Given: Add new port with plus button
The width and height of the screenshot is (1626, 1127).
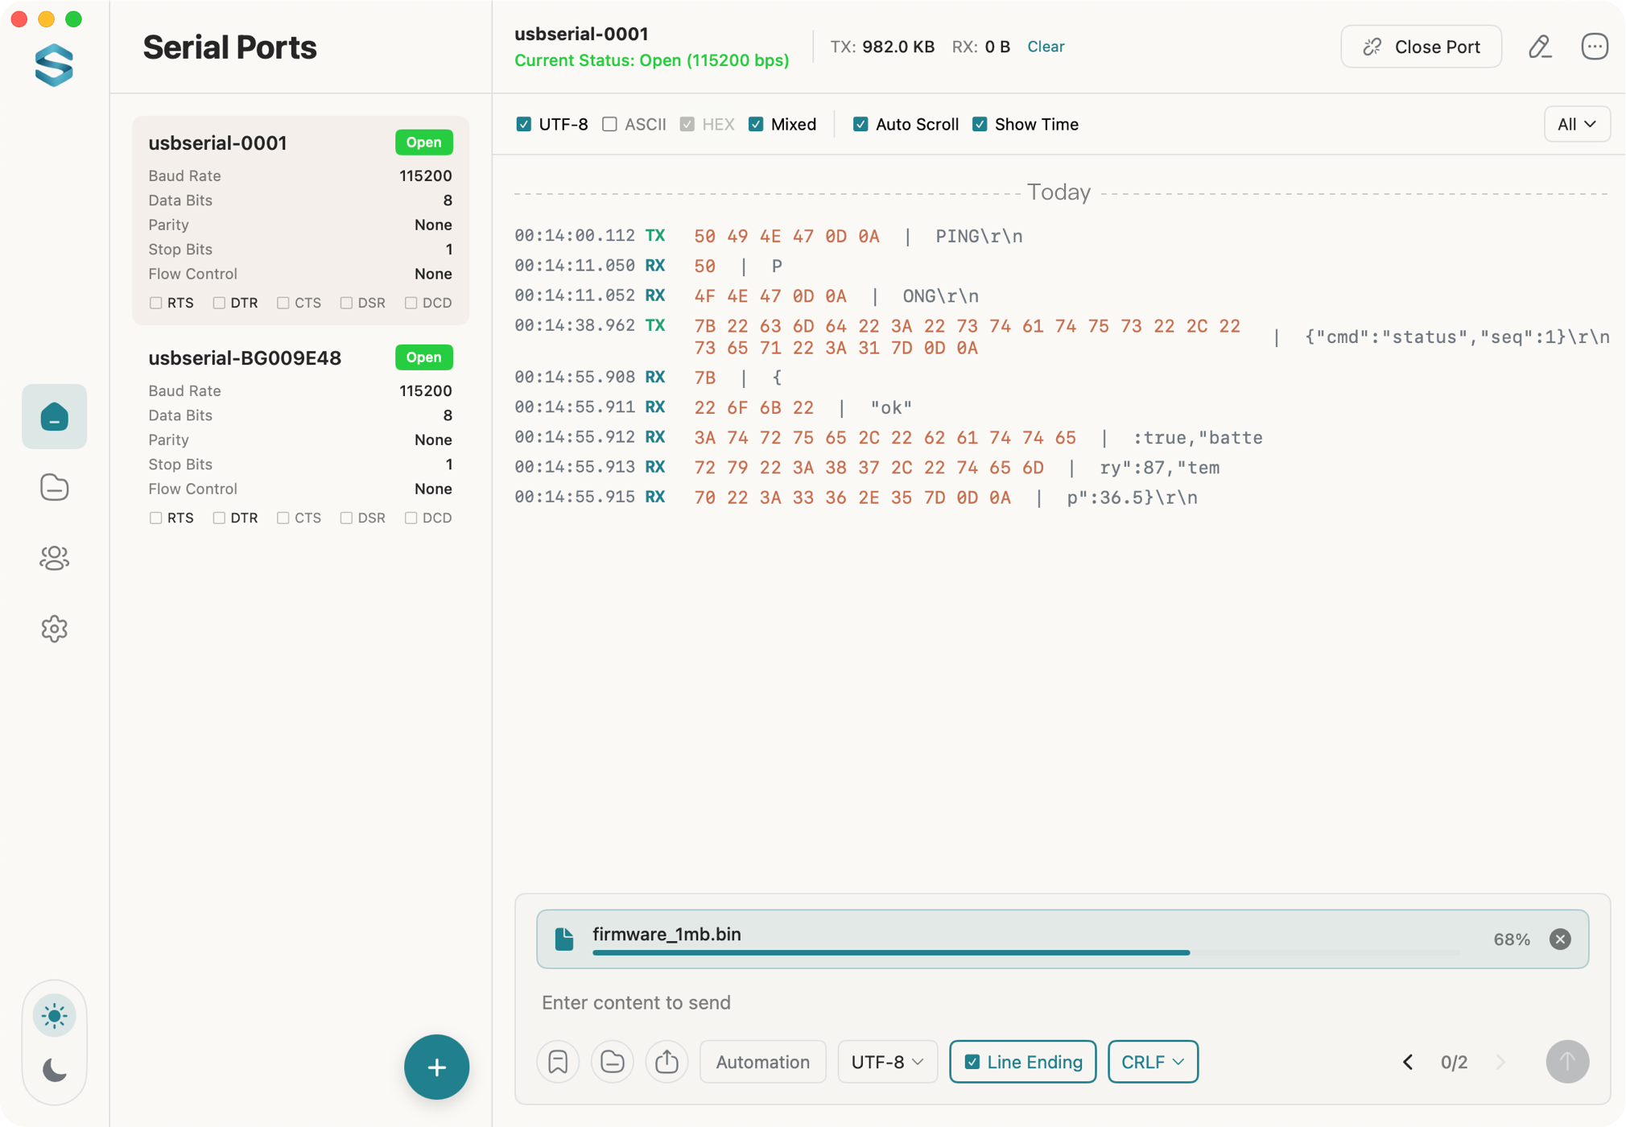Looking at the screenshot, I should [x=436, y=1067].
